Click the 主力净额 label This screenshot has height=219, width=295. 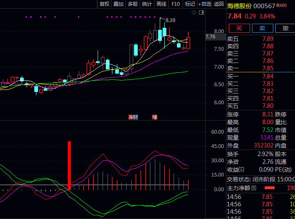pos(239,188)
